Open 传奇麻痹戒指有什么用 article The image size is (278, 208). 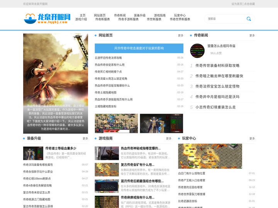[137, 197]
